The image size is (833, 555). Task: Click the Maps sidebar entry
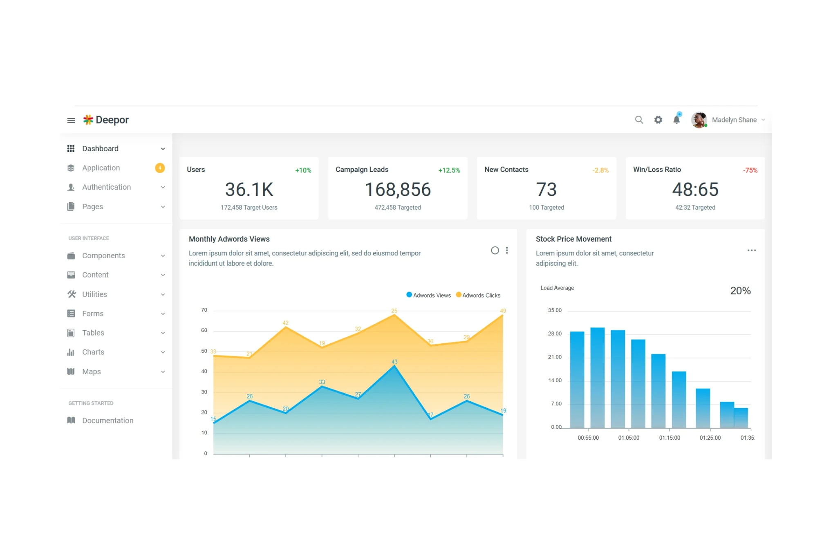(92, 371)
